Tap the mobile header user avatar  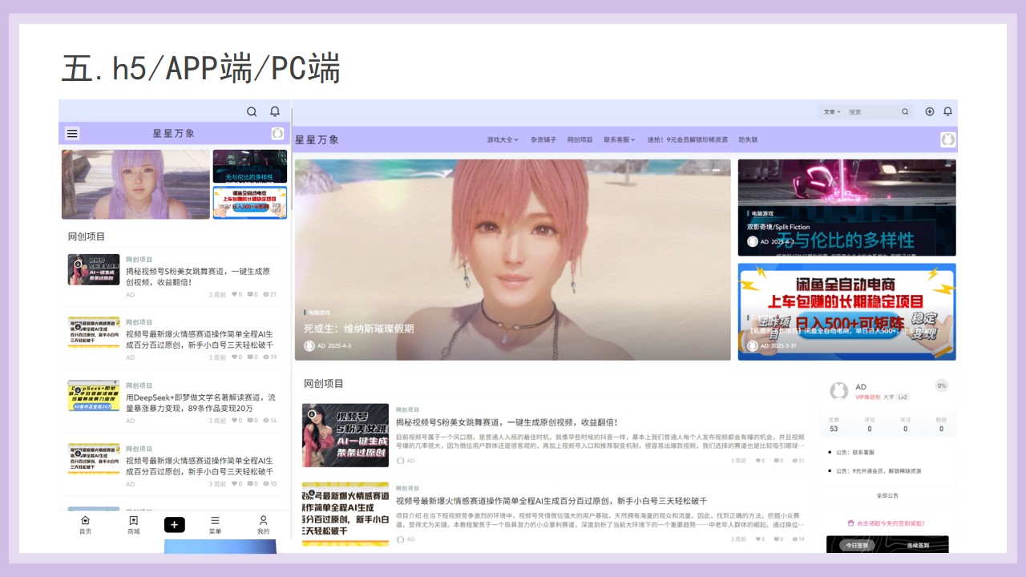[x=277, y=133]
